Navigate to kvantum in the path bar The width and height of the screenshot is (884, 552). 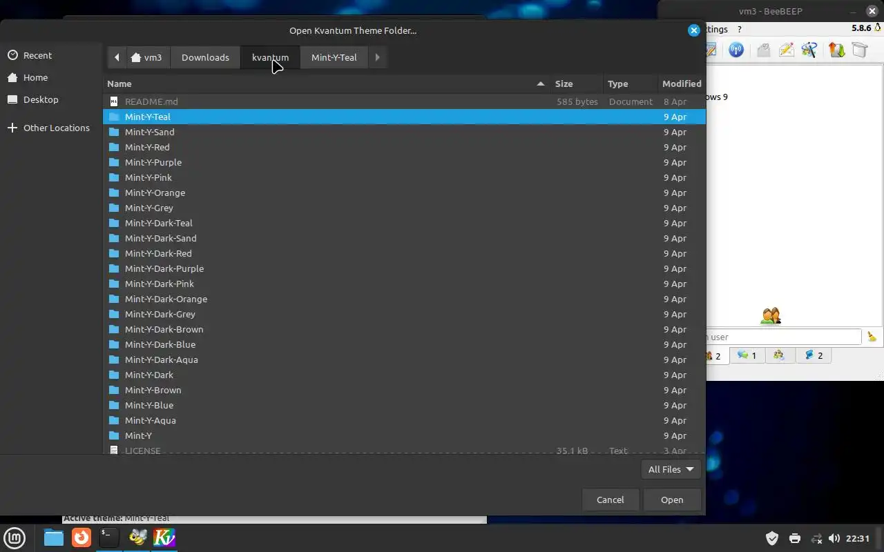(x=270, y=57)
